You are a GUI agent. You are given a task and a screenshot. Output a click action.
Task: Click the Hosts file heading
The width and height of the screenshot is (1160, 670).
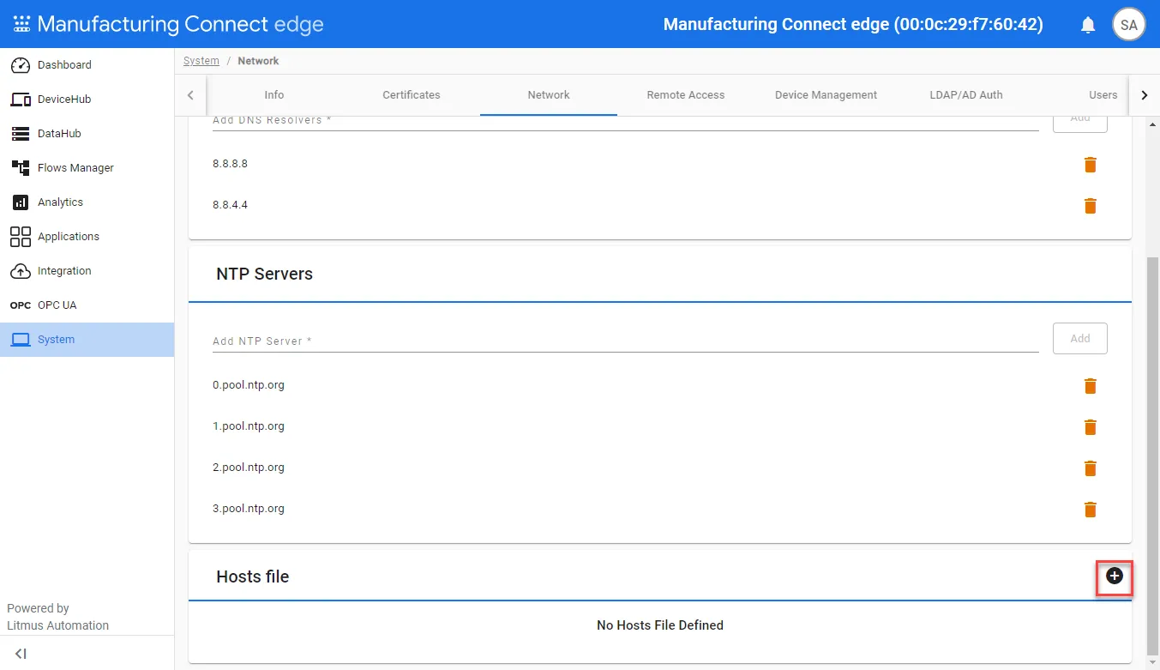point(253,576)
